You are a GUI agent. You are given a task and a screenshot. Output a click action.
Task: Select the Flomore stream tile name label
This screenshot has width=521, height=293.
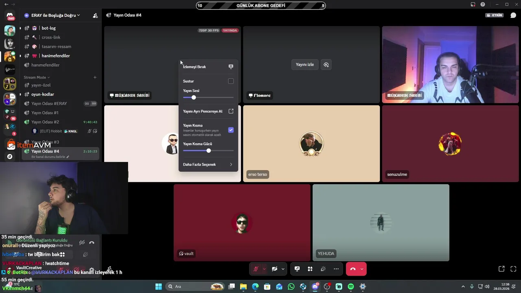259,96
